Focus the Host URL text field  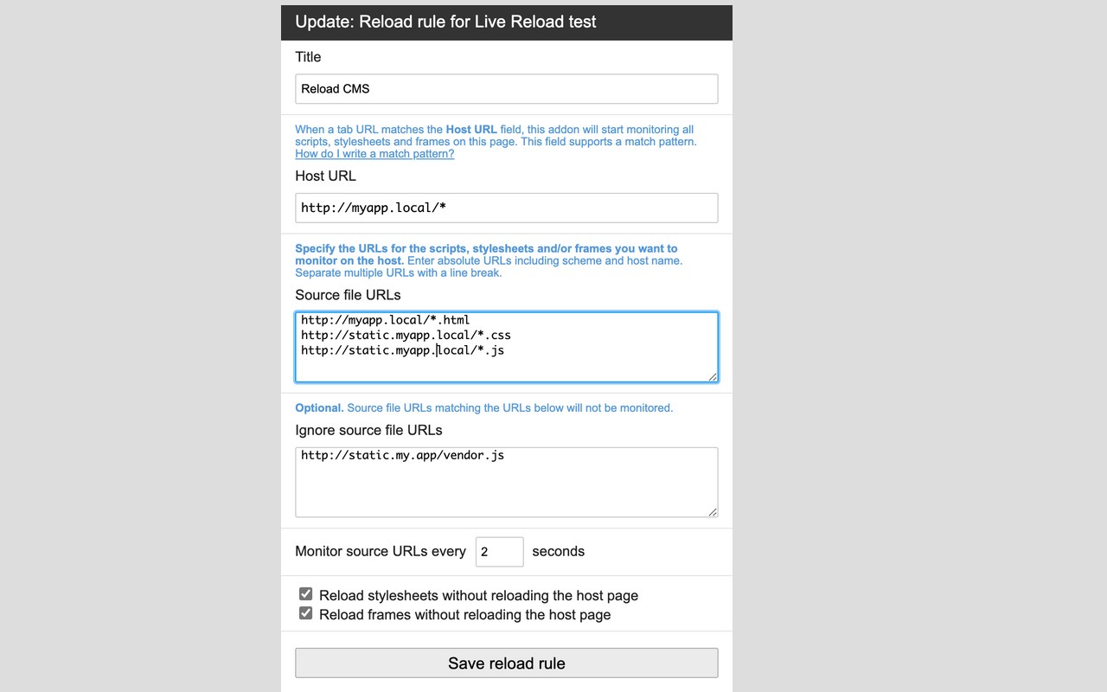[506, 208]
